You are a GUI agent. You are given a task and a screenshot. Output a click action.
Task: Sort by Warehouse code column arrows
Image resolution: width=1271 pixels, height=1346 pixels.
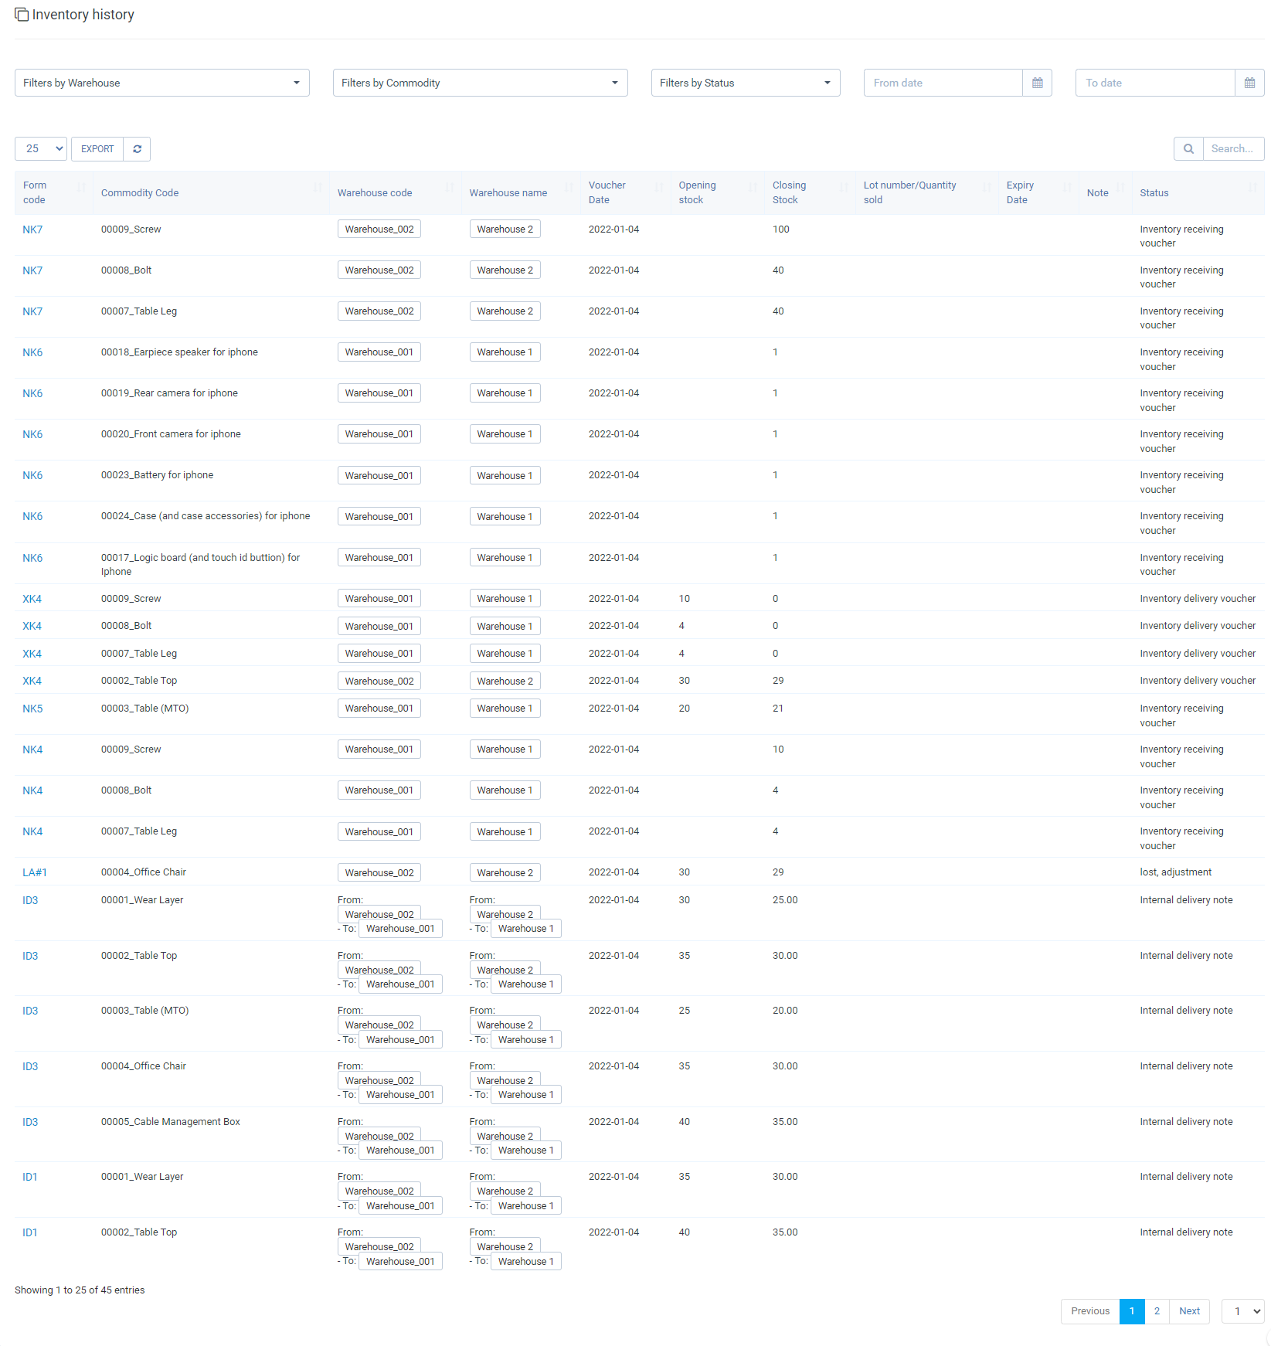tap(450, 187)
